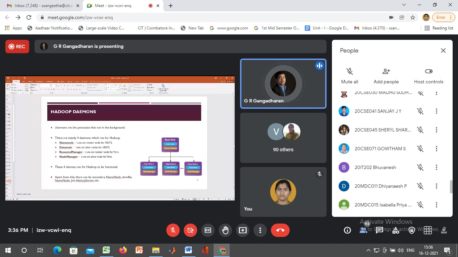Open the present now screen-share icon
Screen dimensions: 458x257
click(x=242, y=230)
